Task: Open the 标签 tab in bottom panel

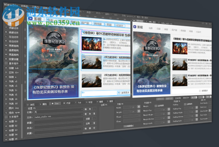Action: [89, 102]
